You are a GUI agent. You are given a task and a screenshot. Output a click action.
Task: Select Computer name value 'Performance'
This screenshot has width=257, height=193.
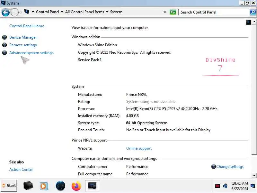pyautogui.click(x=137, y=167)
